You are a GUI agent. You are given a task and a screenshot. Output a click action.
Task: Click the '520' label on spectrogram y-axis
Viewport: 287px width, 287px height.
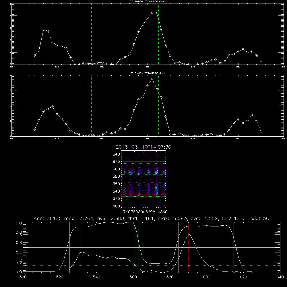pyautogui.click(x=117, y=199)
